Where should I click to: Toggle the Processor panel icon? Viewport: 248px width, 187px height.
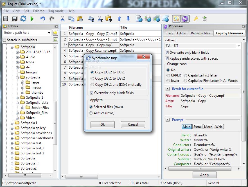(x=185, y=19)
